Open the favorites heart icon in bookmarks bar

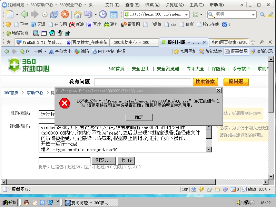8,24
